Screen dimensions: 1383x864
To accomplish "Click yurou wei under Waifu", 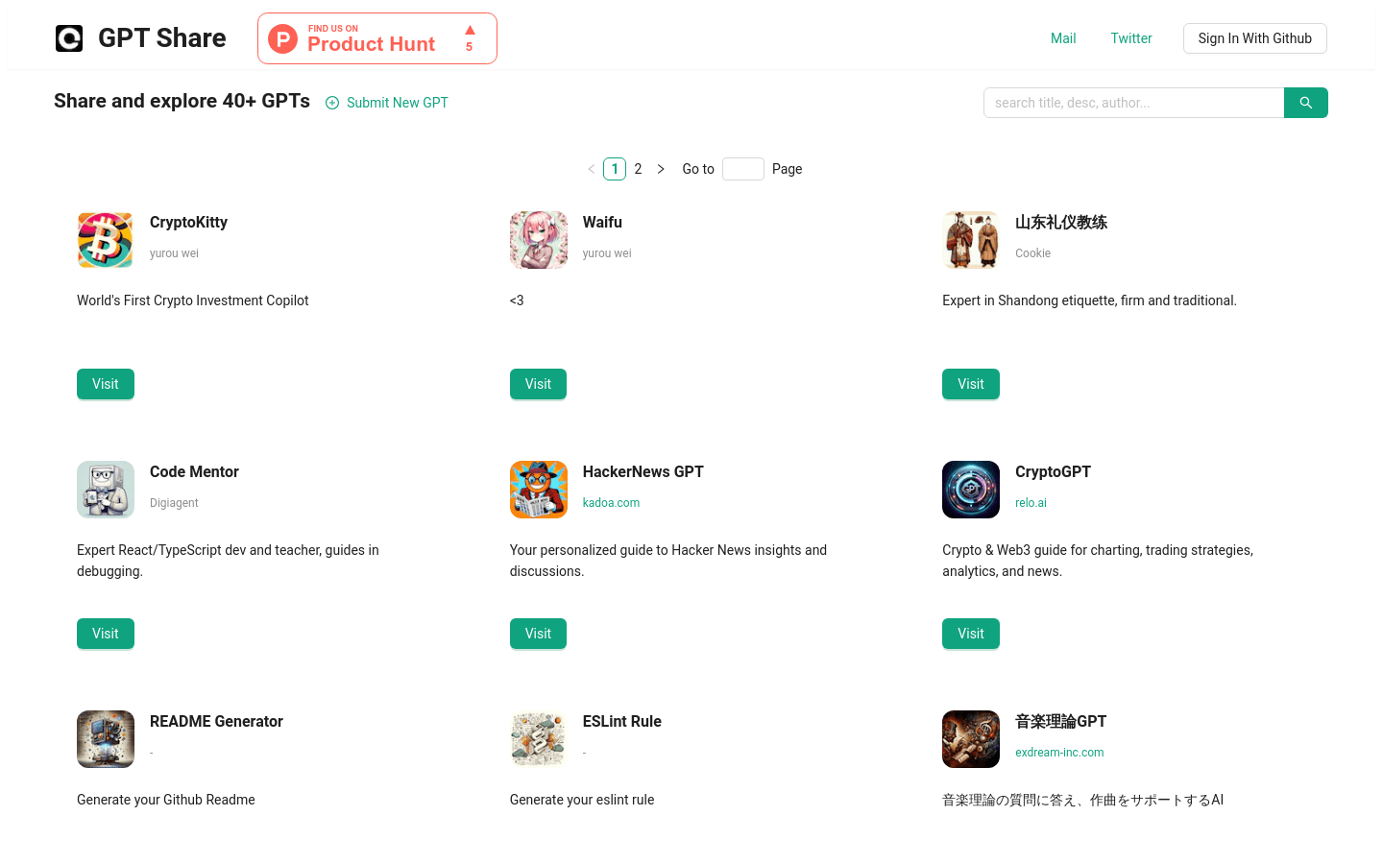I will [607, 253].
